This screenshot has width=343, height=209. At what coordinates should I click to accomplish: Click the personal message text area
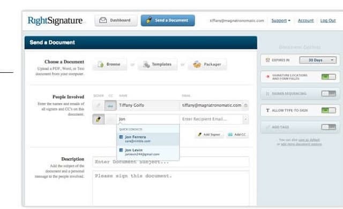pyautogui.click(x=171, y=188)
